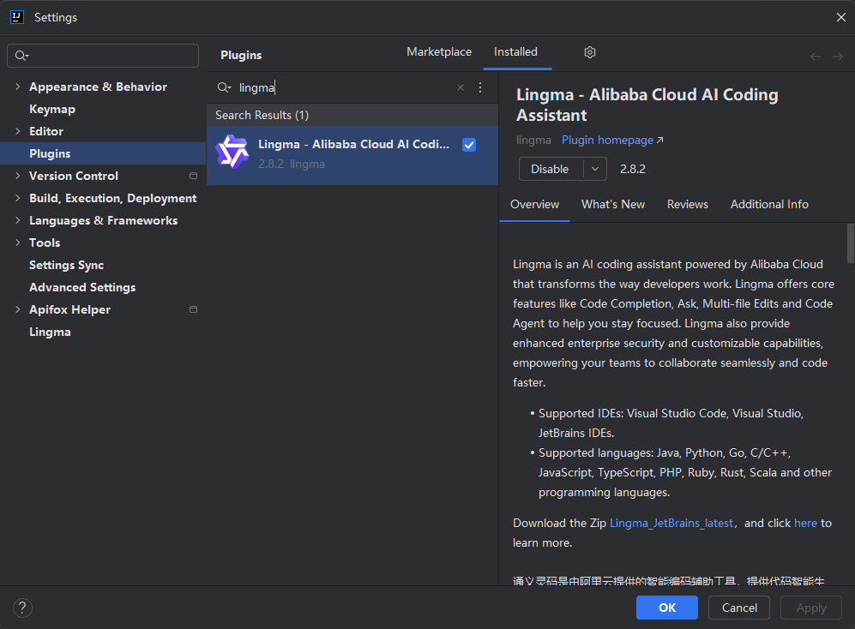Click the 'here' learn more link

(x=805, y=524)
